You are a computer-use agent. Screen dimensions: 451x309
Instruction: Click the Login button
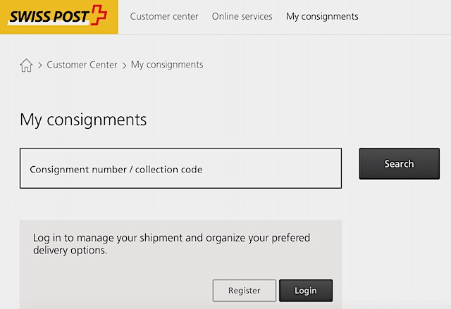click(306, 291)
